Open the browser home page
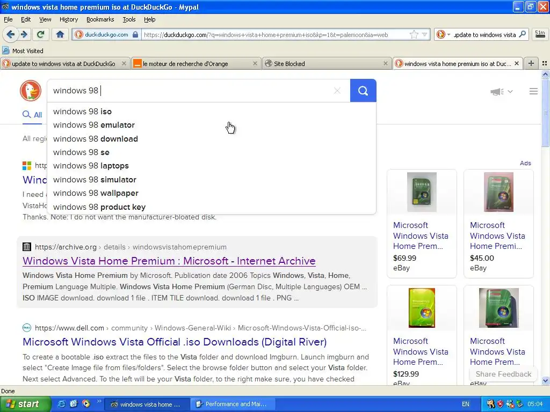 60,34
